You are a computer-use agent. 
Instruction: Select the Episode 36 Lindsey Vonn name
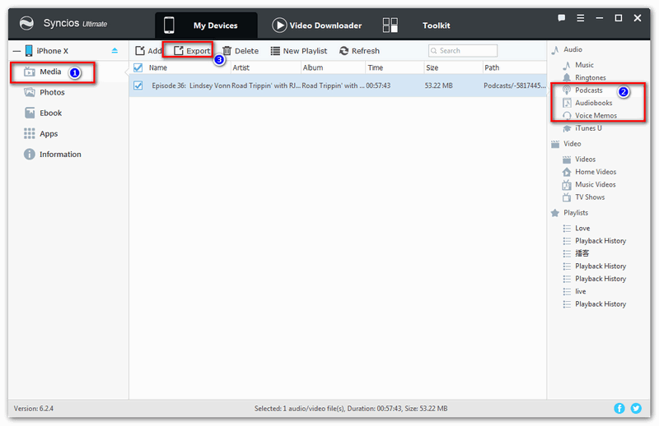[191, 86]
